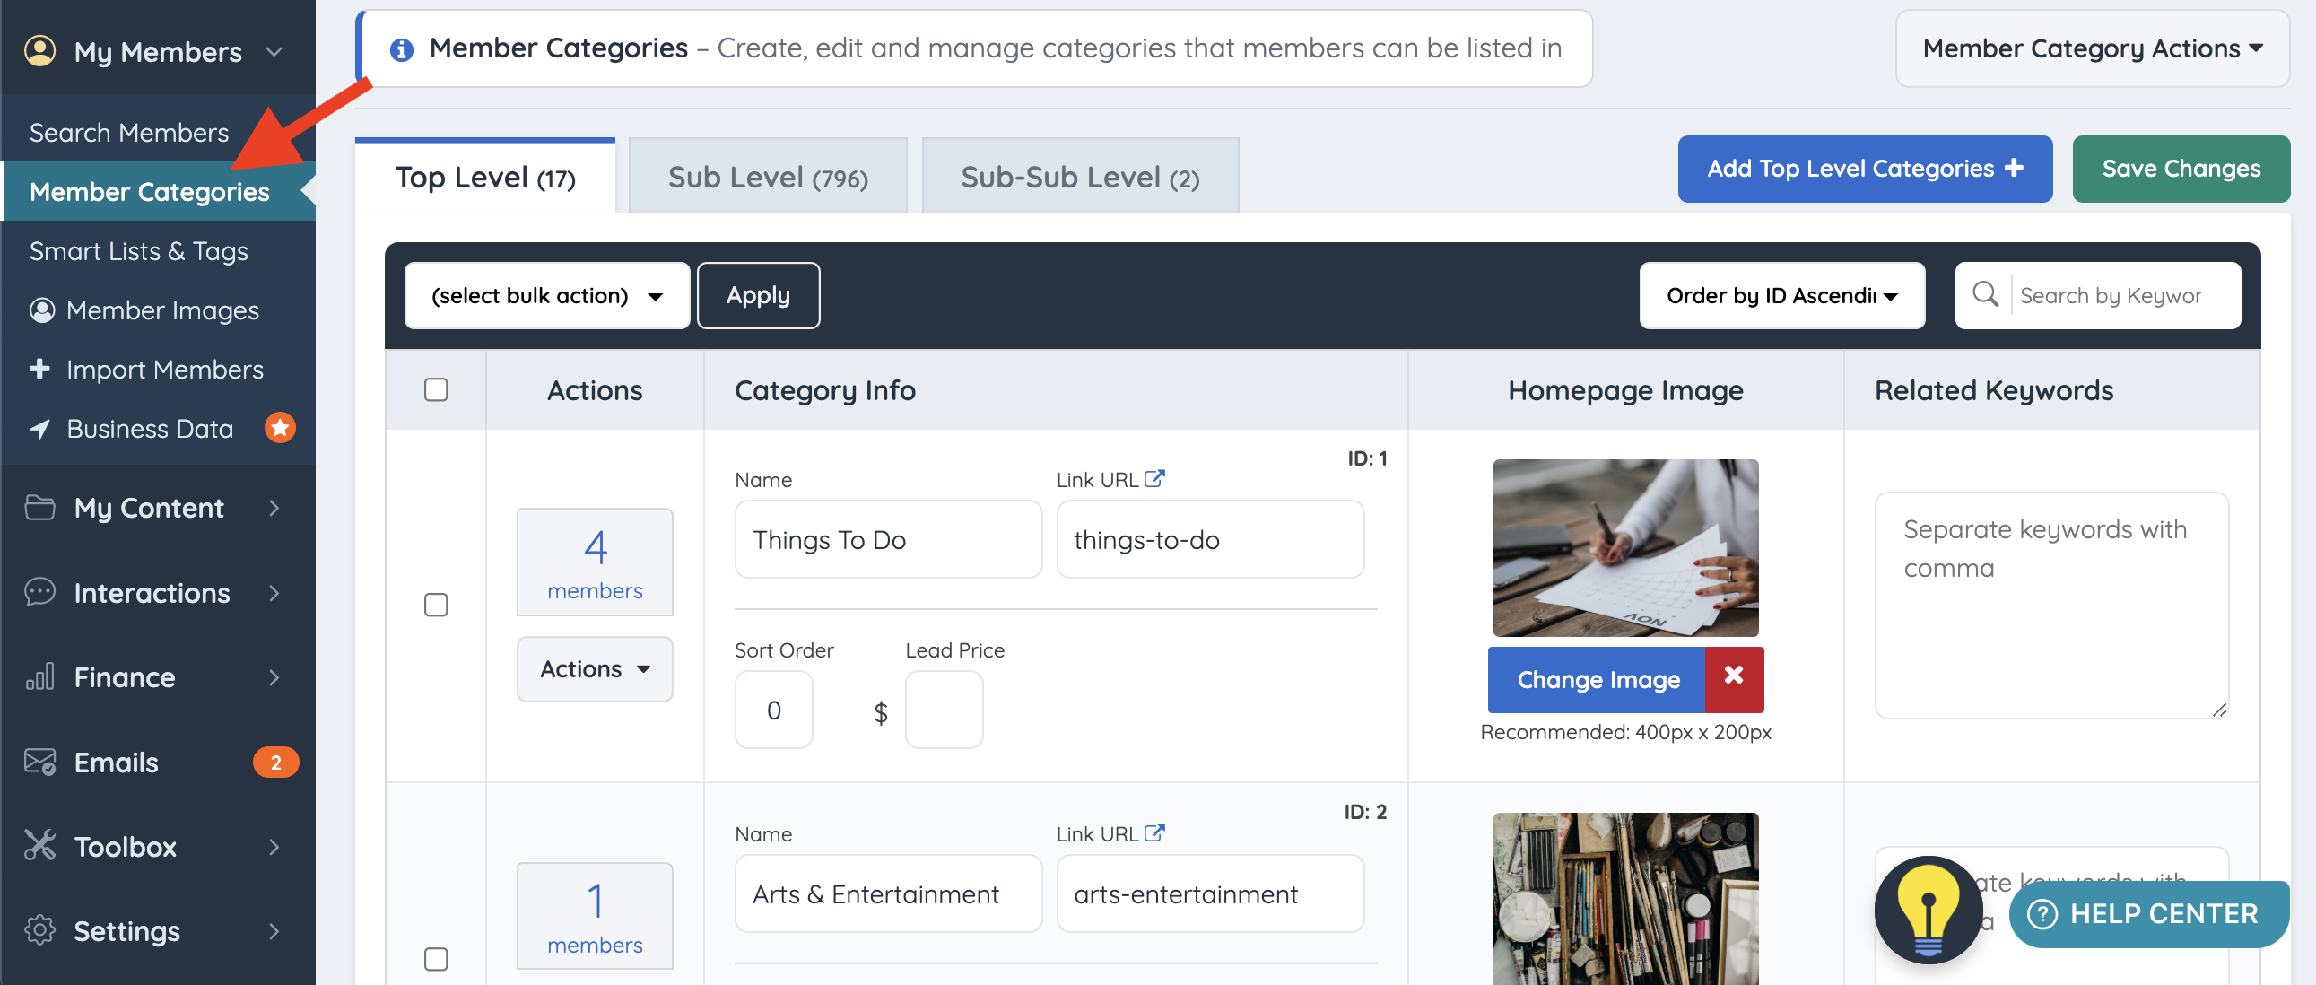Click the Sort Order field for Things To Do
This screenshot has height=985, width=2316.
773,710
